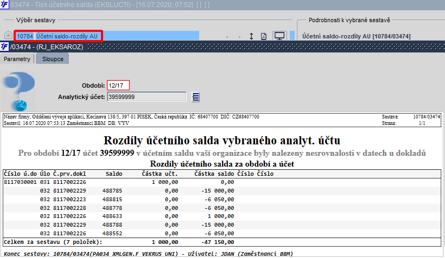445x258 pixels.
Task: Click the up-arrow button beside report 10784
Action: [8, 36]
